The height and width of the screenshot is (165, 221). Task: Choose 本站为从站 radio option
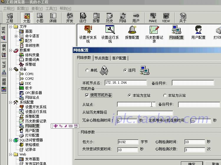pos(165,96)
